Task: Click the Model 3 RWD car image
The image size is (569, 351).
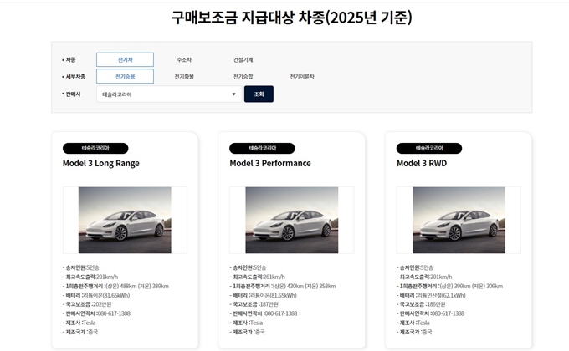Action: (459, 220)
